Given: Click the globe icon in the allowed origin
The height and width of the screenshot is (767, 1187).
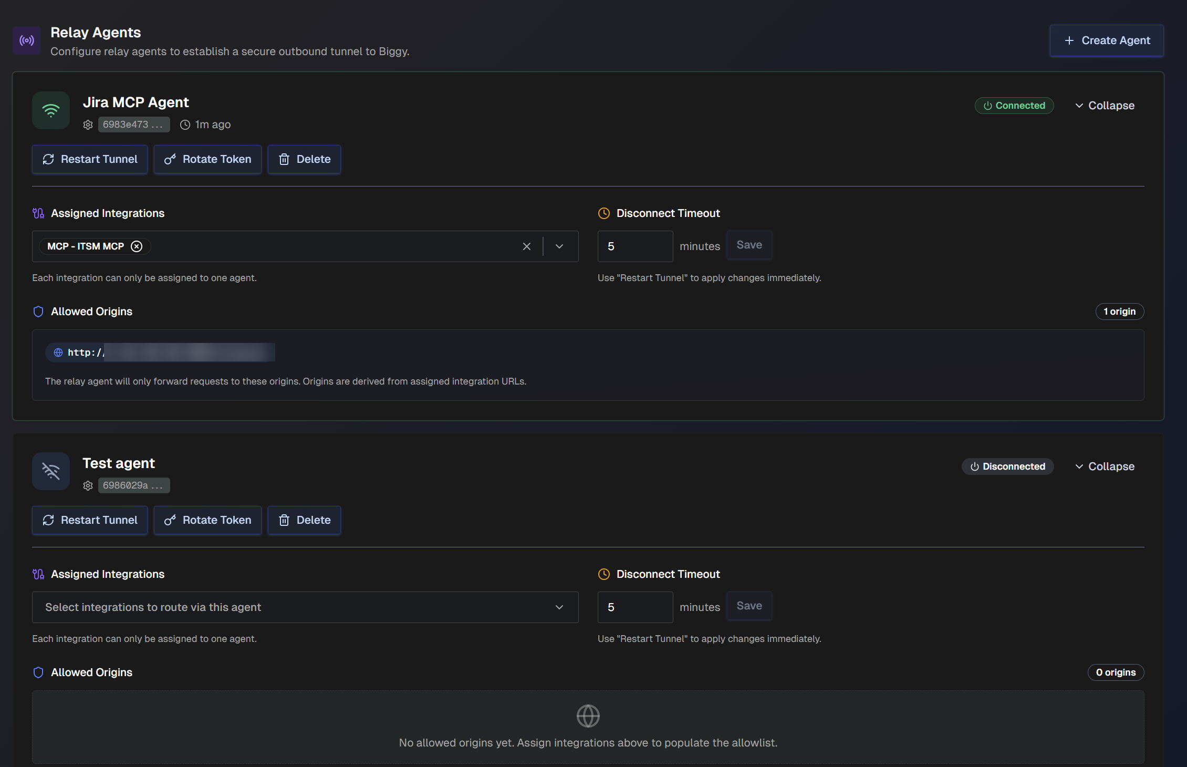Looking at the screenshot, I should tap(58, 353).
